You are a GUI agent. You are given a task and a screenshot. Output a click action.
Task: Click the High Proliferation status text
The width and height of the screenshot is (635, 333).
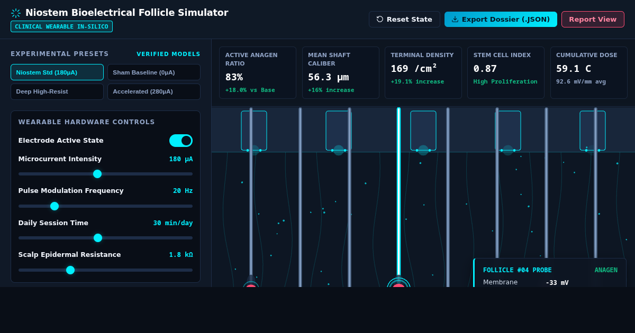tap(505, 81)
